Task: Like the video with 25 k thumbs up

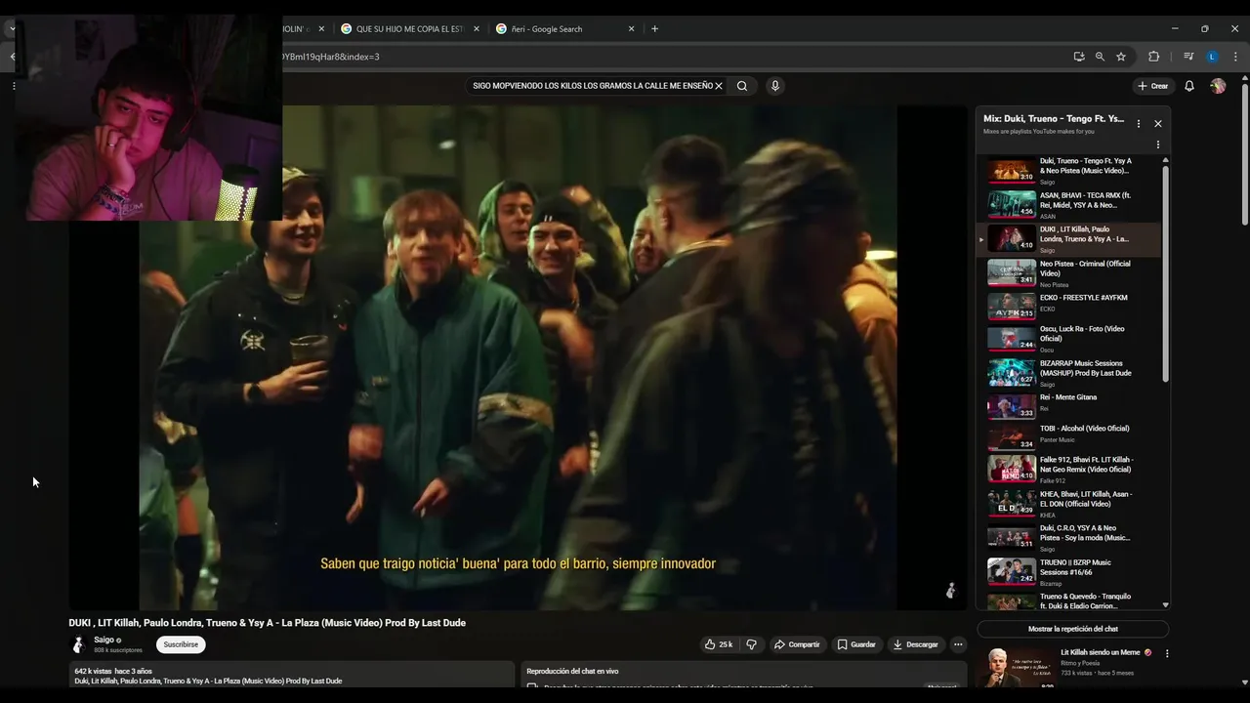Action: 719,644
